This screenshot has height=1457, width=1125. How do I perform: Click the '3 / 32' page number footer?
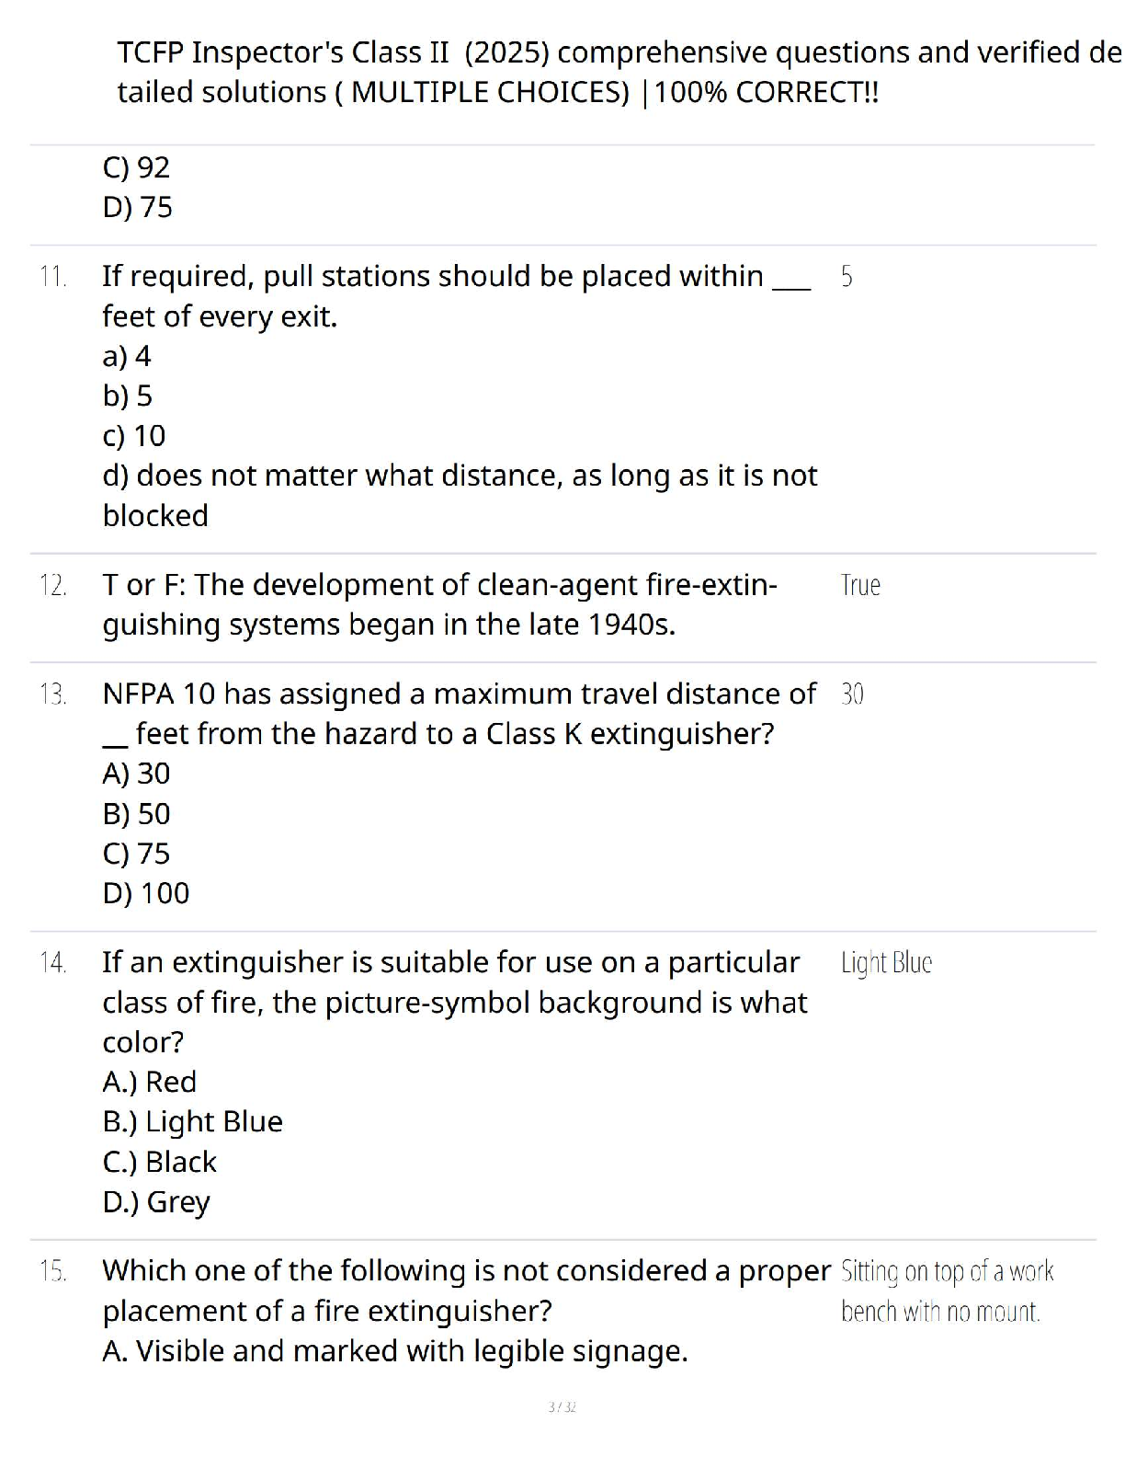(562, 1407)
